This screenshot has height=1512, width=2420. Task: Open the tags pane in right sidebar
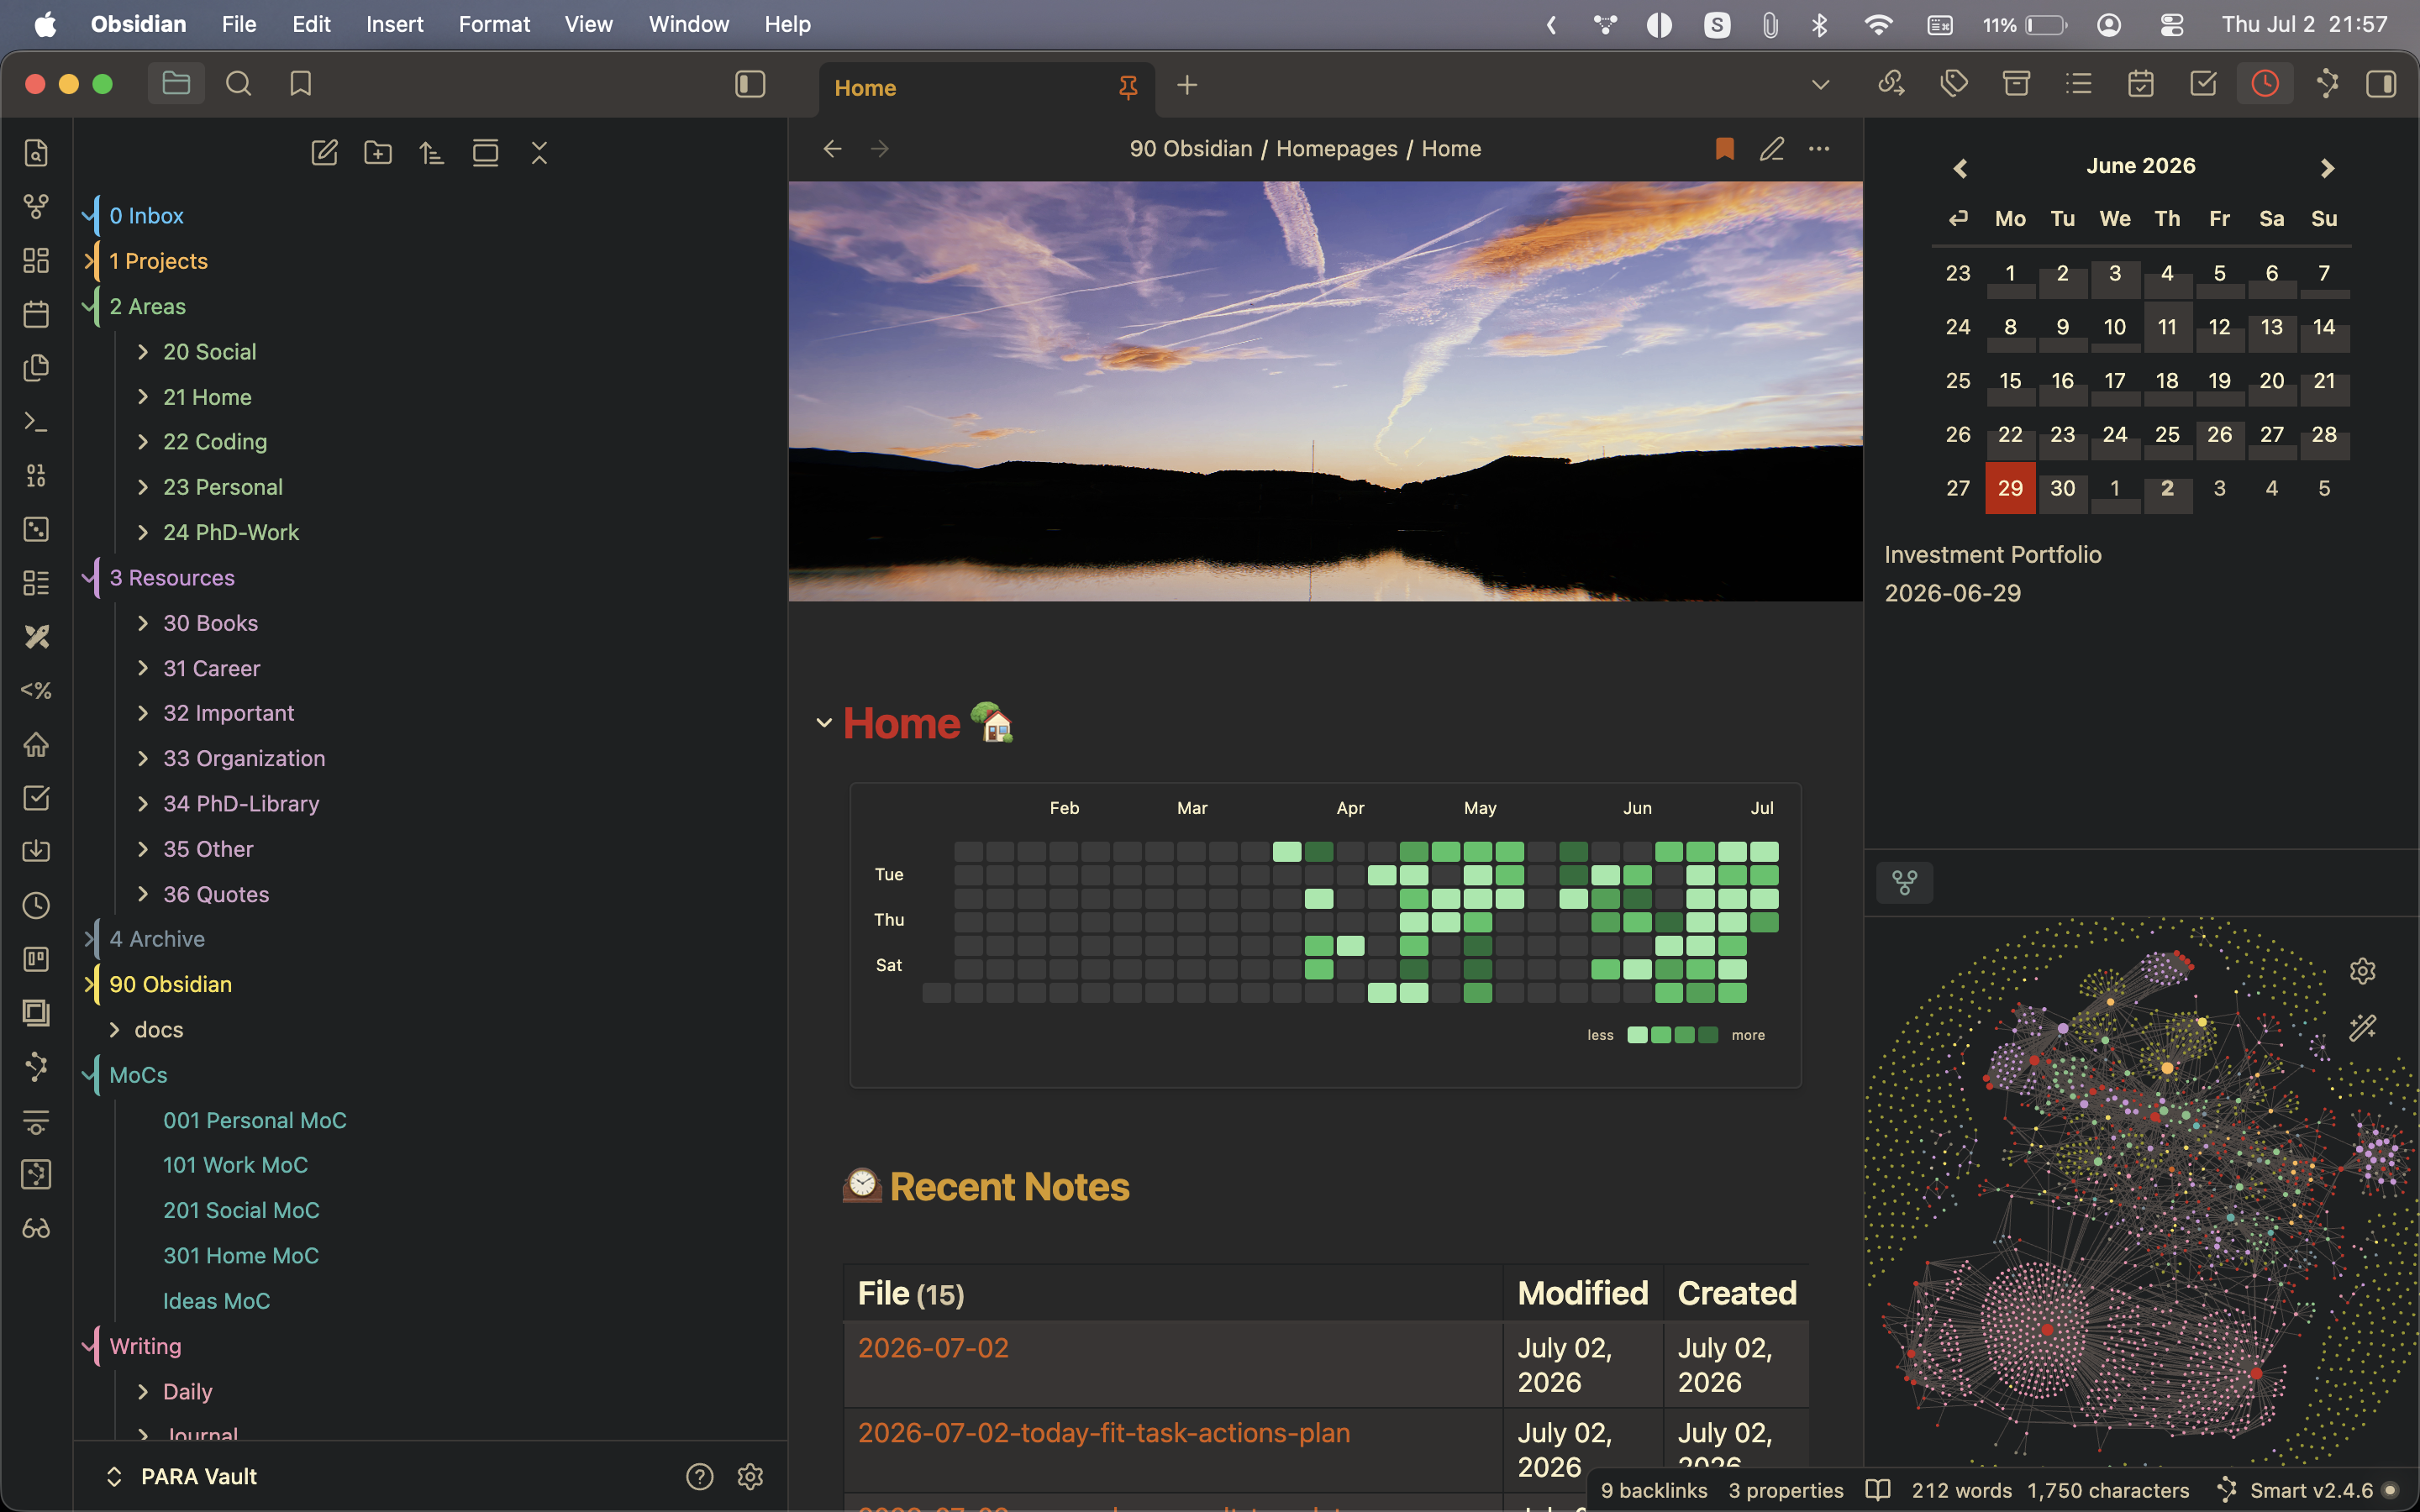coord(1954,84)
